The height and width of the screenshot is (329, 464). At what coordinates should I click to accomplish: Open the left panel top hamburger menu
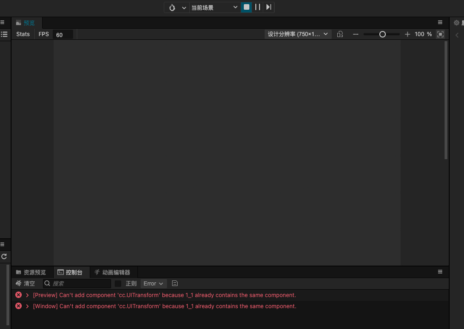(2, 23)
